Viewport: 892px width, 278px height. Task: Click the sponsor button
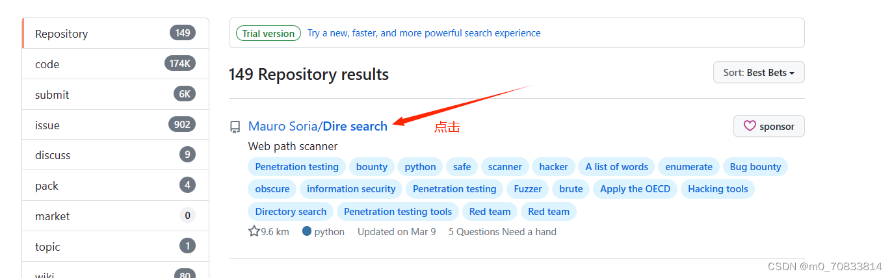pos(768,126)
